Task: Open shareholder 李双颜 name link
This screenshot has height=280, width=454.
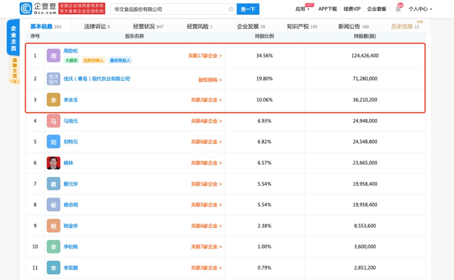Action: 71,268
